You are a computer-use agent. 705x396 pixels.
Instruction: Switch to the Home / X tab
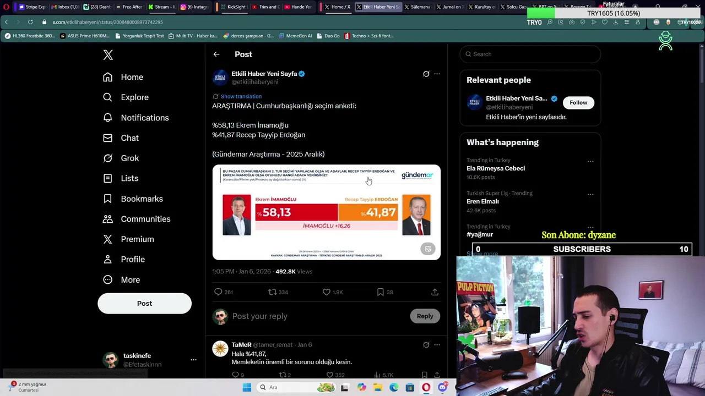point(337,7)
